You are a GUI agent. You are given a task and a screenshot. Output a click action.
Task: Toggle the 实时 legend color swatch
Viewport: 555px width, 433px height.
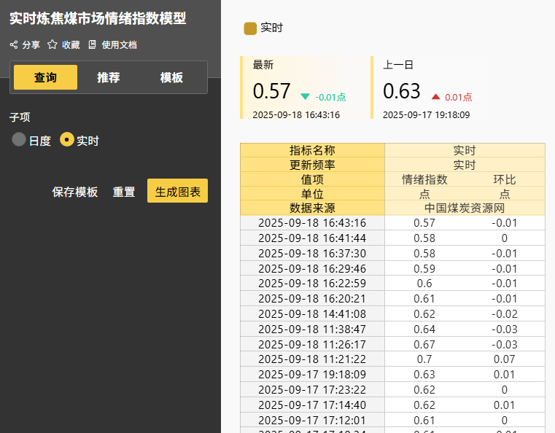click(x=250, y=28)
